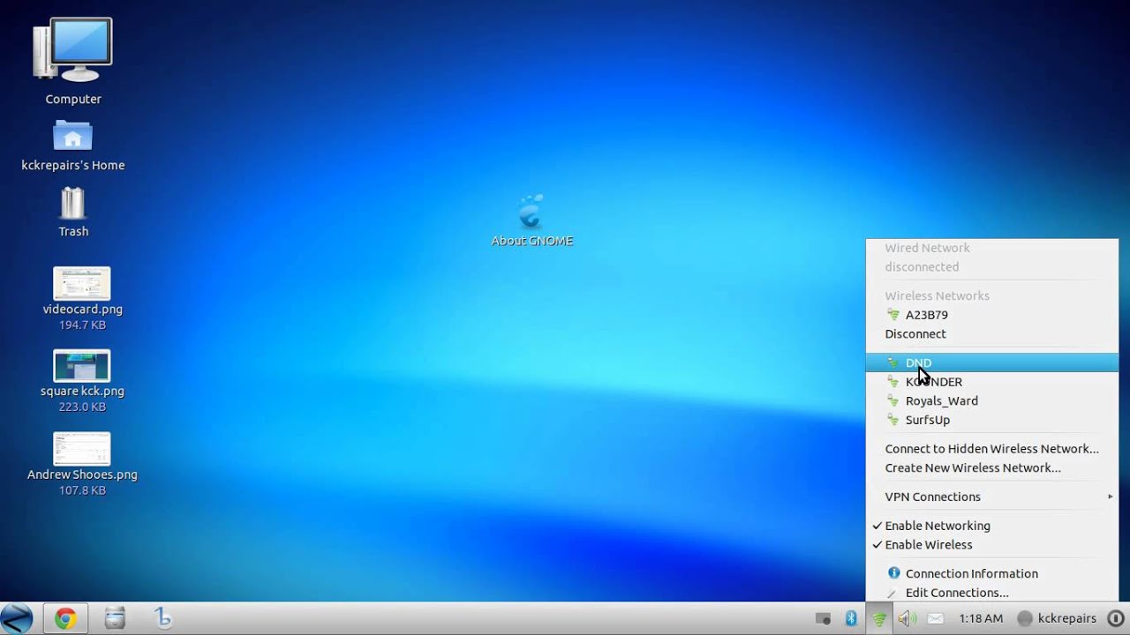Open the file manager taskbar icon
Screen dimensions: 1130x635
click(x=115, y=618)
